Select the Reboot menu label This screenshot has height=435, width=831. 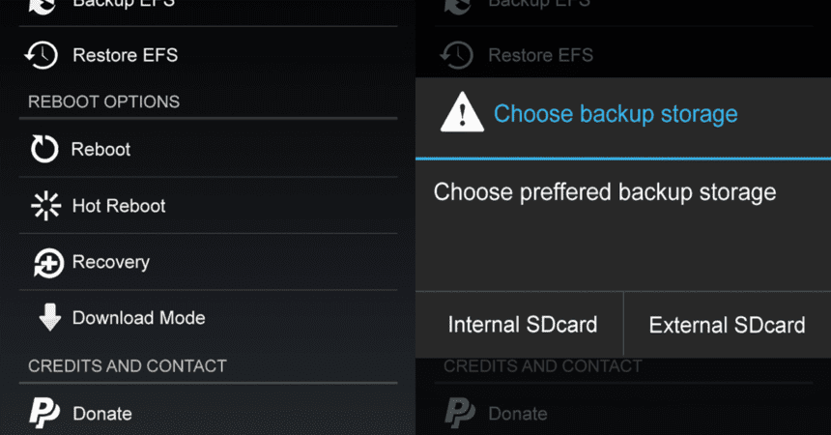point(101,150)
